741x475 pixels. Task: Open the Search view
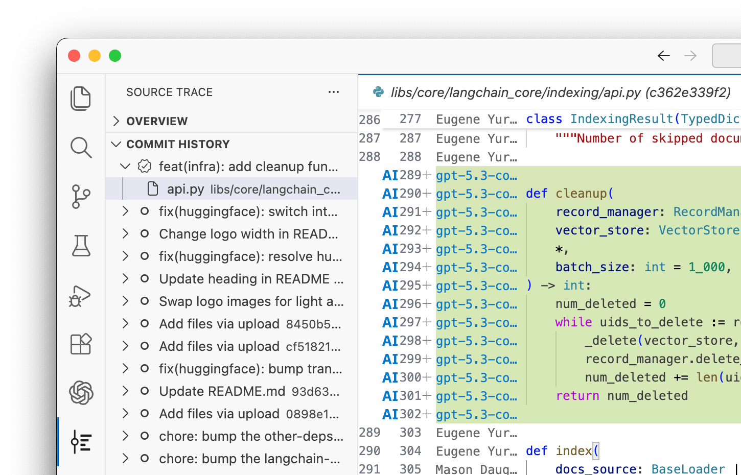(81, 148)
